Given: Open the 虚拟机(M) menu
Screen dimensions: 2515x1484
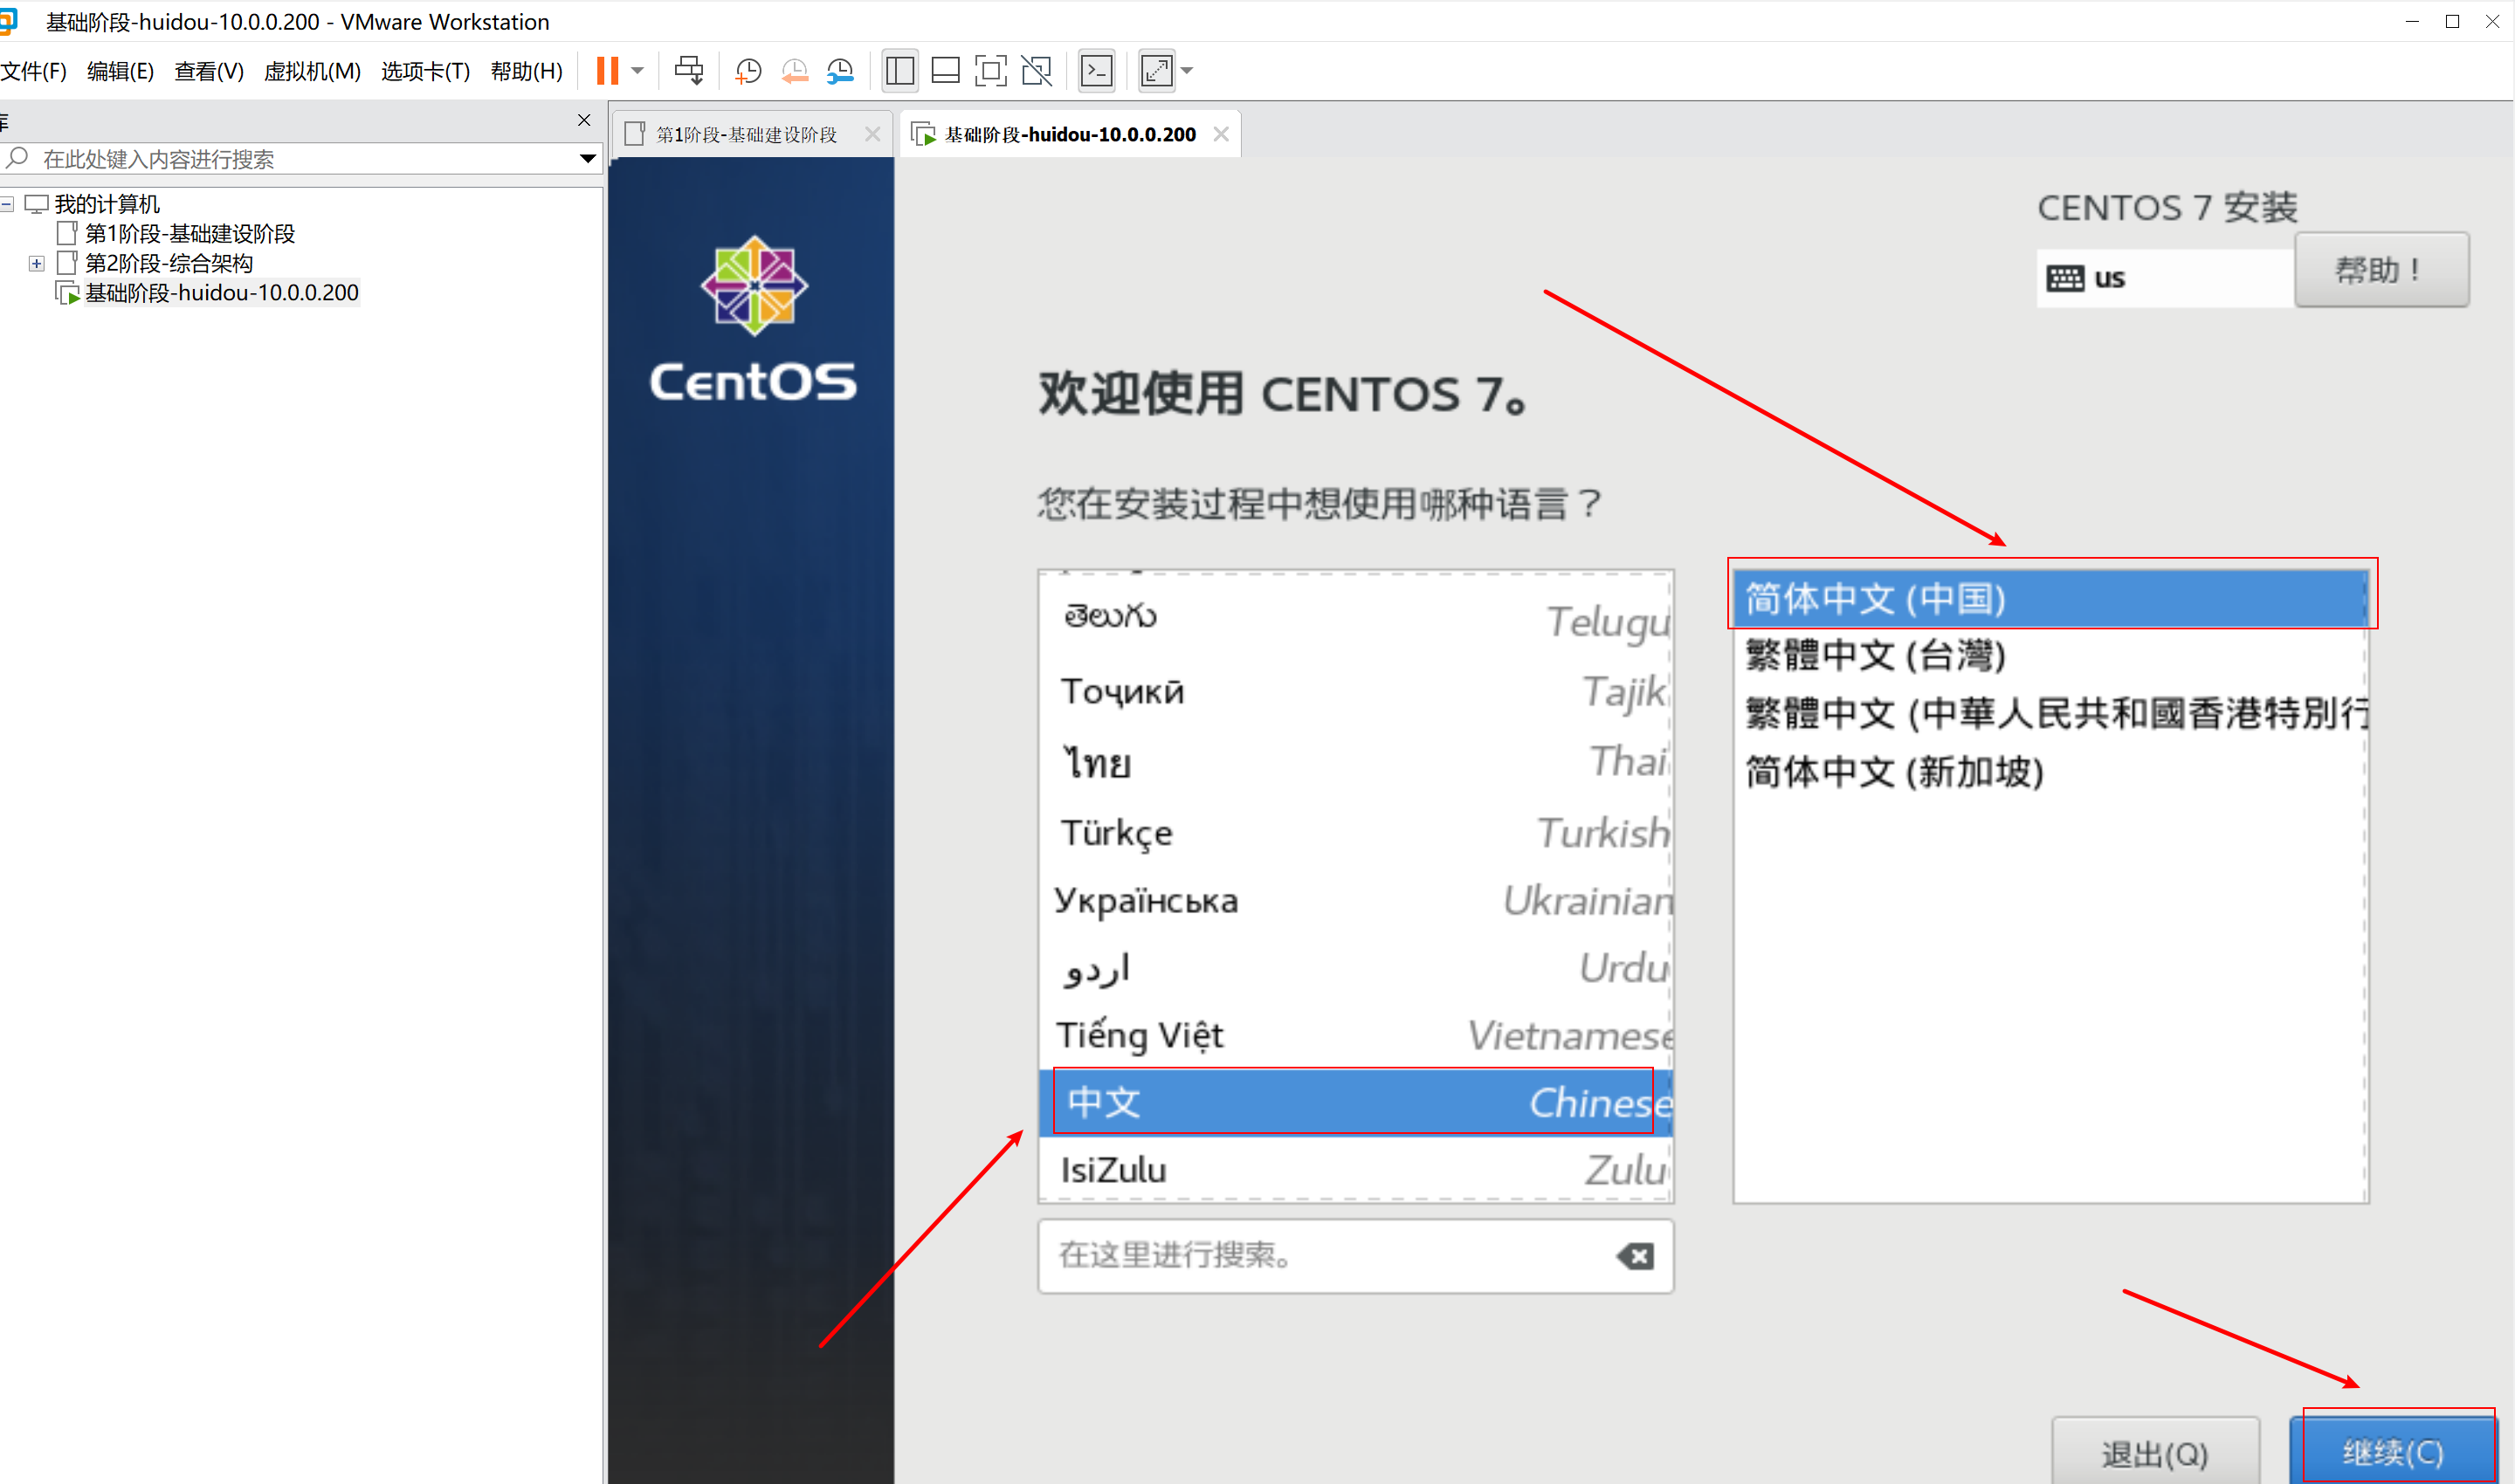Looking at the screenshot, I should 312,71.
